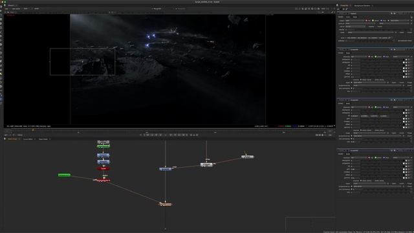Toggle green checkbox in second panel channels row

[376, 56]
